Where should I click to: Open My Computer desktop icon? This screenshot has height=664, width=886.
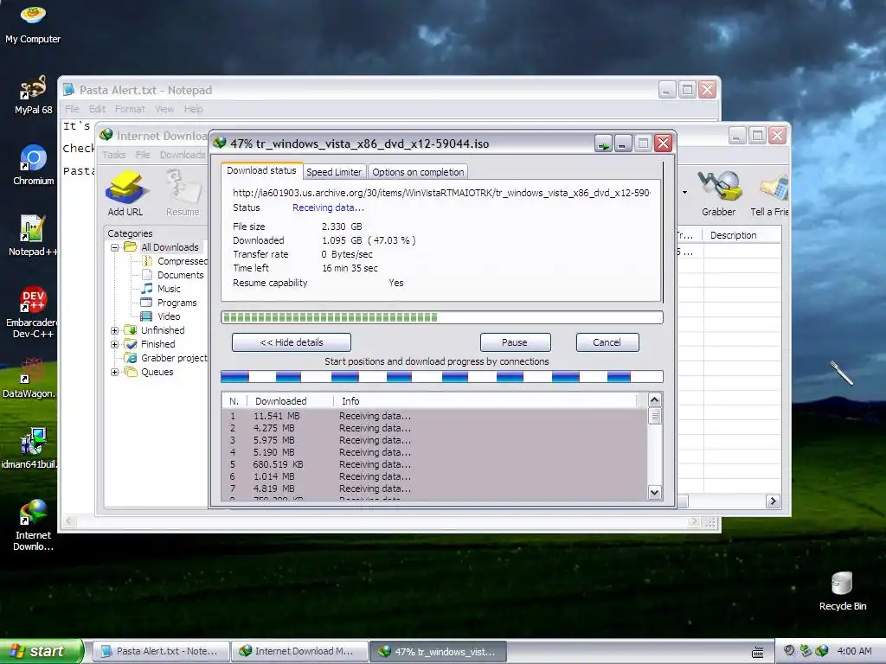[33, 23]
